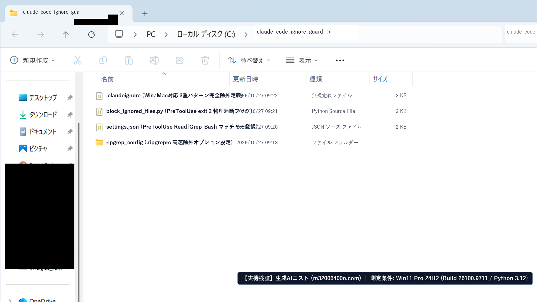537x302 pixels.
Task: Sort by 名前 column header
Action: click(107, 79)
